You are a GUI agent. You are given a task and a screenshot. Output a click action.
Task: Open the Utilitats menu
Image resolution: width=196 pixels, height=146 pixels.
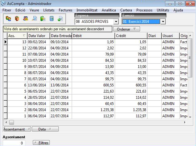tap(163, 10)
